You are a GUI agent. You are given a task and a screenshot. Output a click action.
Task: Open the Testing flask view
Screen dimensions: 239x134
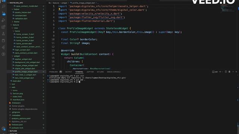tap(3, 34)
